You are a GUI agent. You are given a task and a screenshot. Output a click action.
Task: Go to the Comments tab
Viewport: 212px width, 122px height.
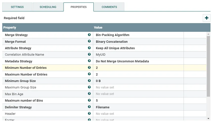pos(109,7)
